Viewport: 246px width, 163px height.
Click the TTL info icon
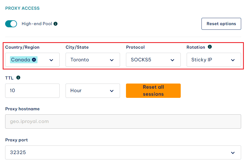[x=18, y=78]
